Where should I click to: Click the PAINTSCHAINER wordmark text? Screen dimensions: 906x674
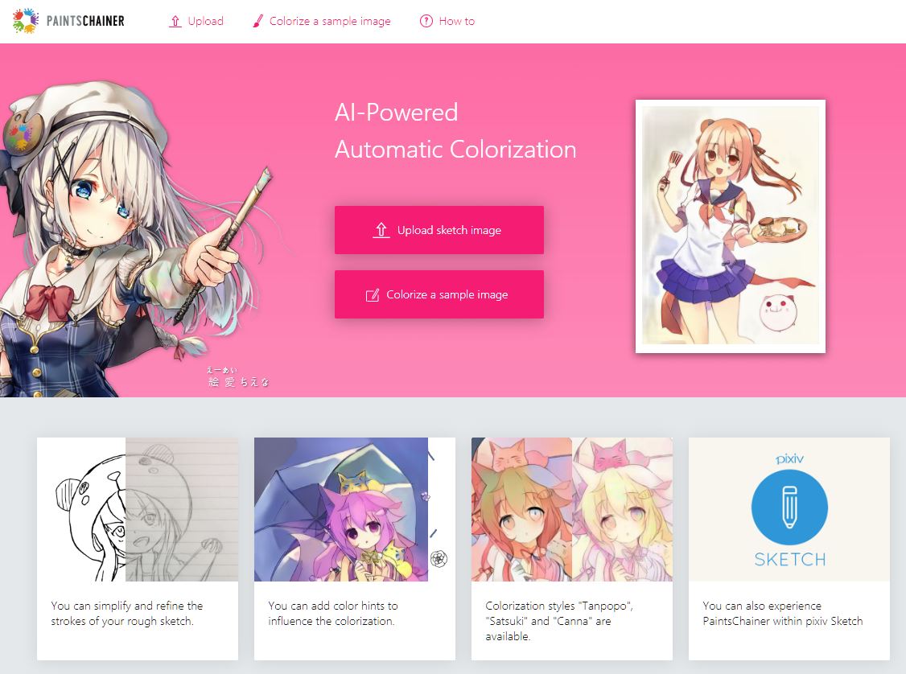(85, 22)
